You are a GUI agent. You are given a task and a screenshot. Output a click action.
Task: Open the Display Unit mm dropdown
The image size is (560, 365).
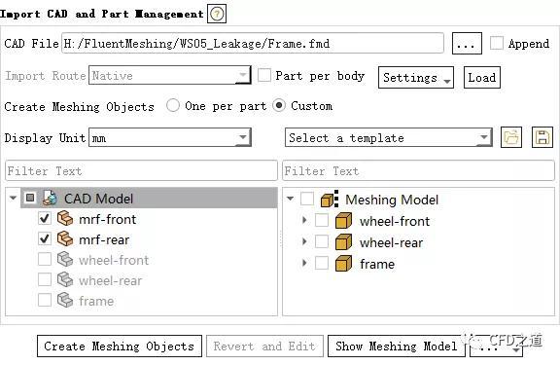[x=170, y=137]
